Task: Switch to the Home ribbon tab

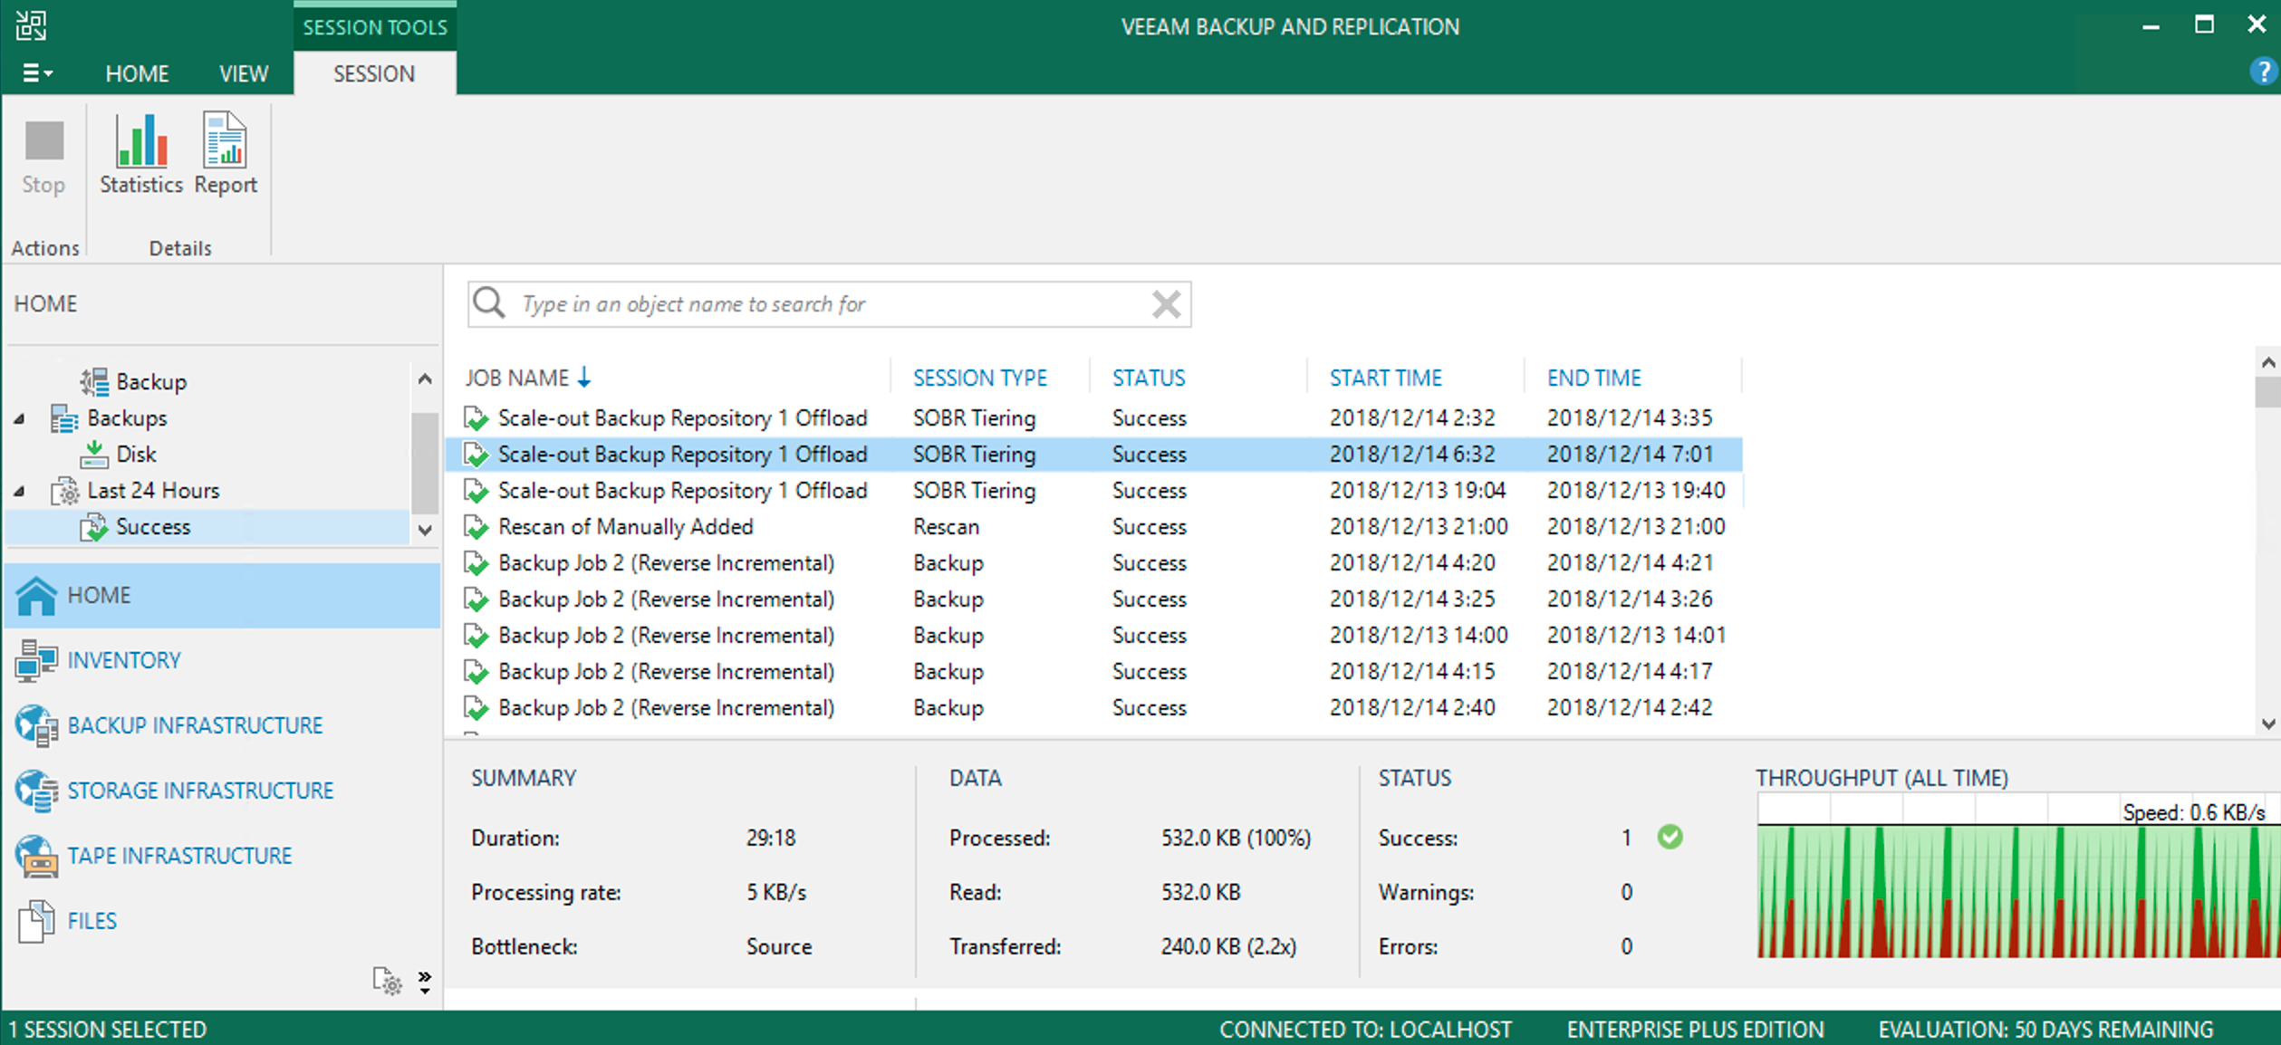Action: [x=137, y=73]
